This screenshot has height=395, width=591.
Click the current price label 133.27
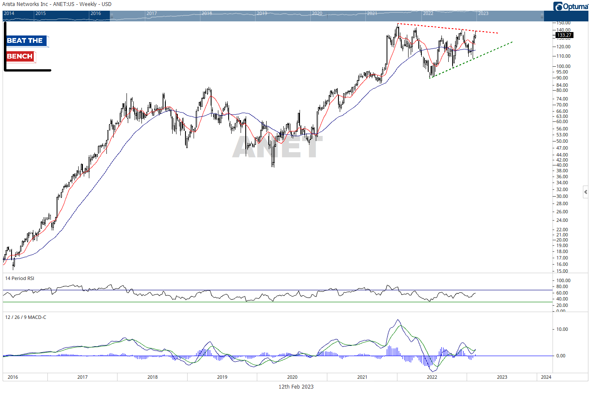pos(564,35)
